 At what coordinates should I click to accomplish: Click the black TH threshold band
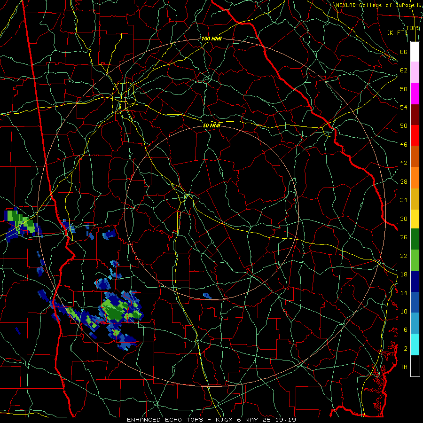[415, 366]
